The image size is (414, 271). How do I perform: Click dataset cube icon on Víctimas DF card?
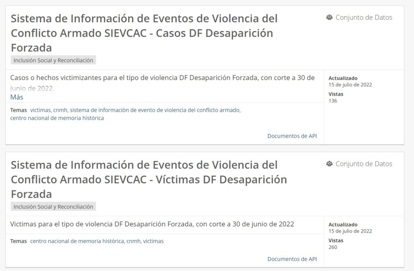coord(329,164)
